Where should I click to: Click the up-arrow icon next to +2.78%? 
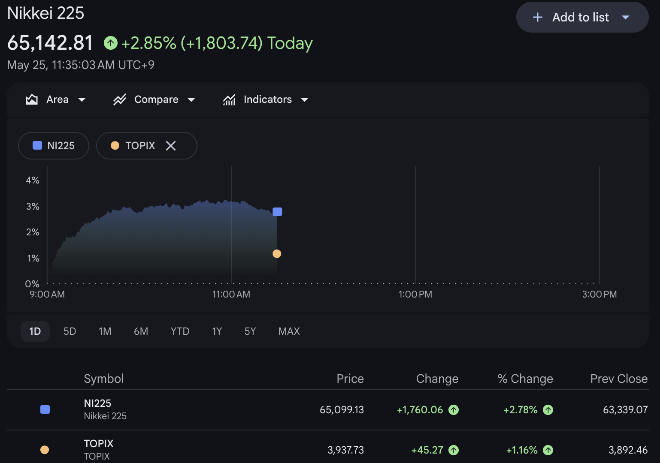coord(548,410)
